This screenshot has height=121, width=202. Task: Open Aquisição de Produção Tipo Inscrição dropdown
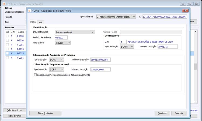click(57, 60)
